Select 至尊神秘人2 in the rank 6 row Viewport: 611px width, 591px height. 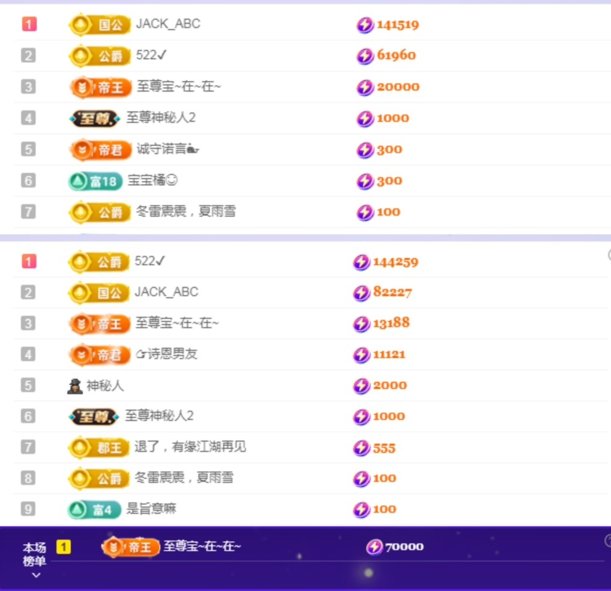tap(160, 416)
